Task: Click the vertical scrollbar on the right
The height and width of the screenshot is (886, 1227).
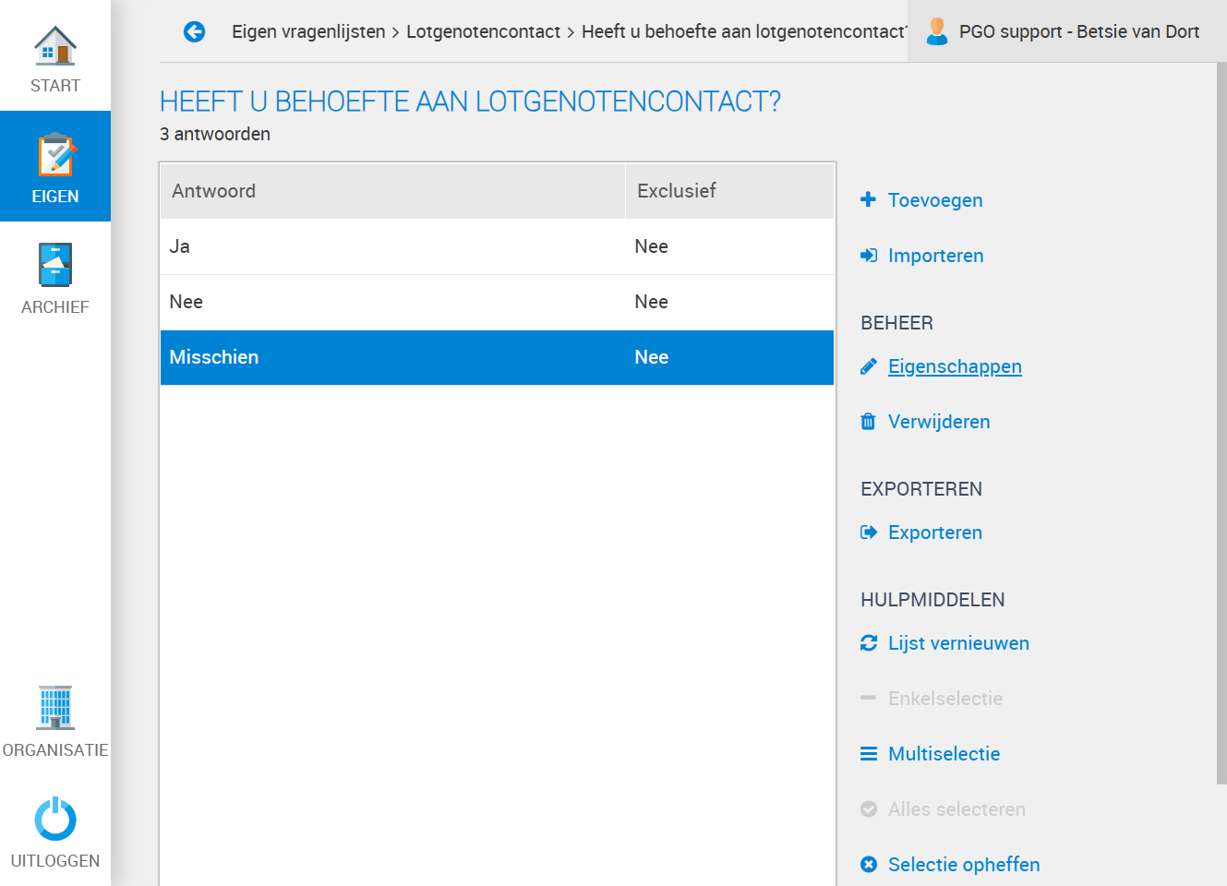Action: tap(1221, 425)
